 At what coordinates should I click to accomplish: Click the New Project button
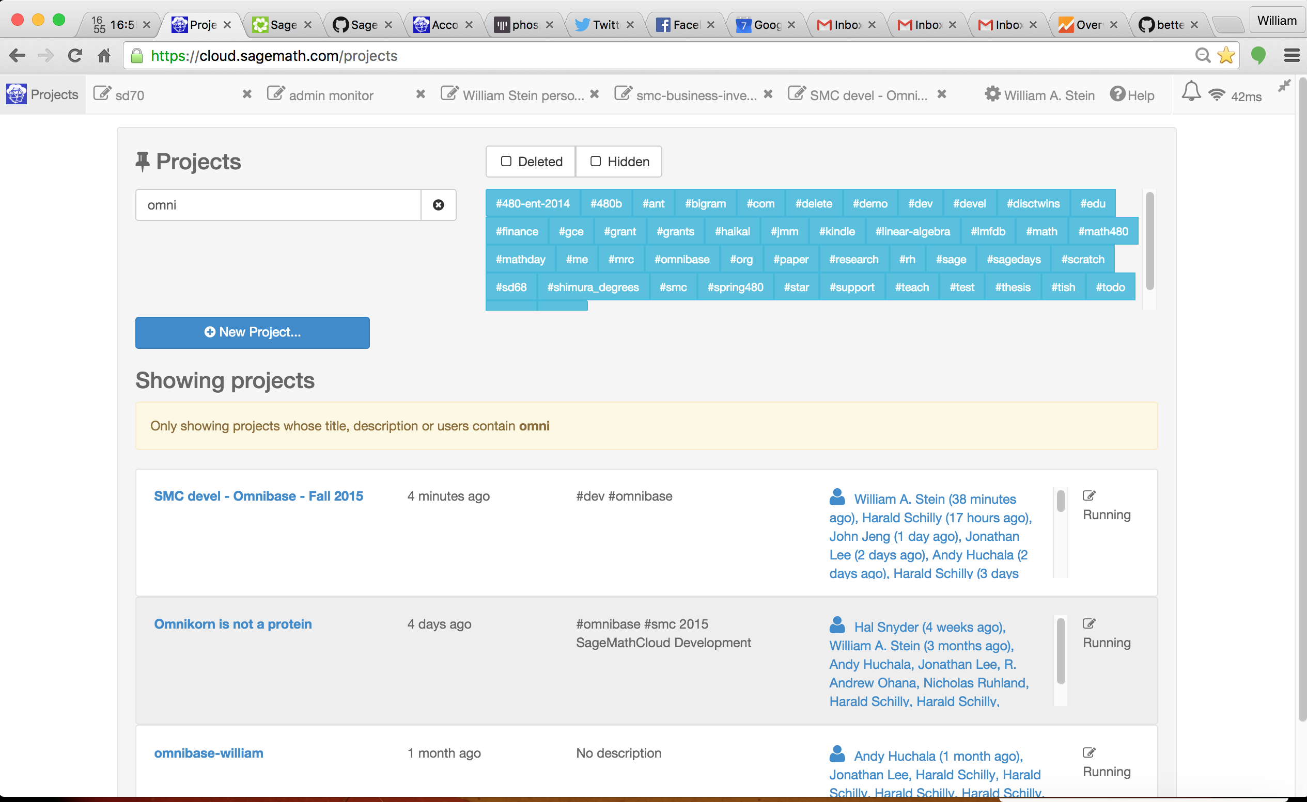click(x=252, y=332)
